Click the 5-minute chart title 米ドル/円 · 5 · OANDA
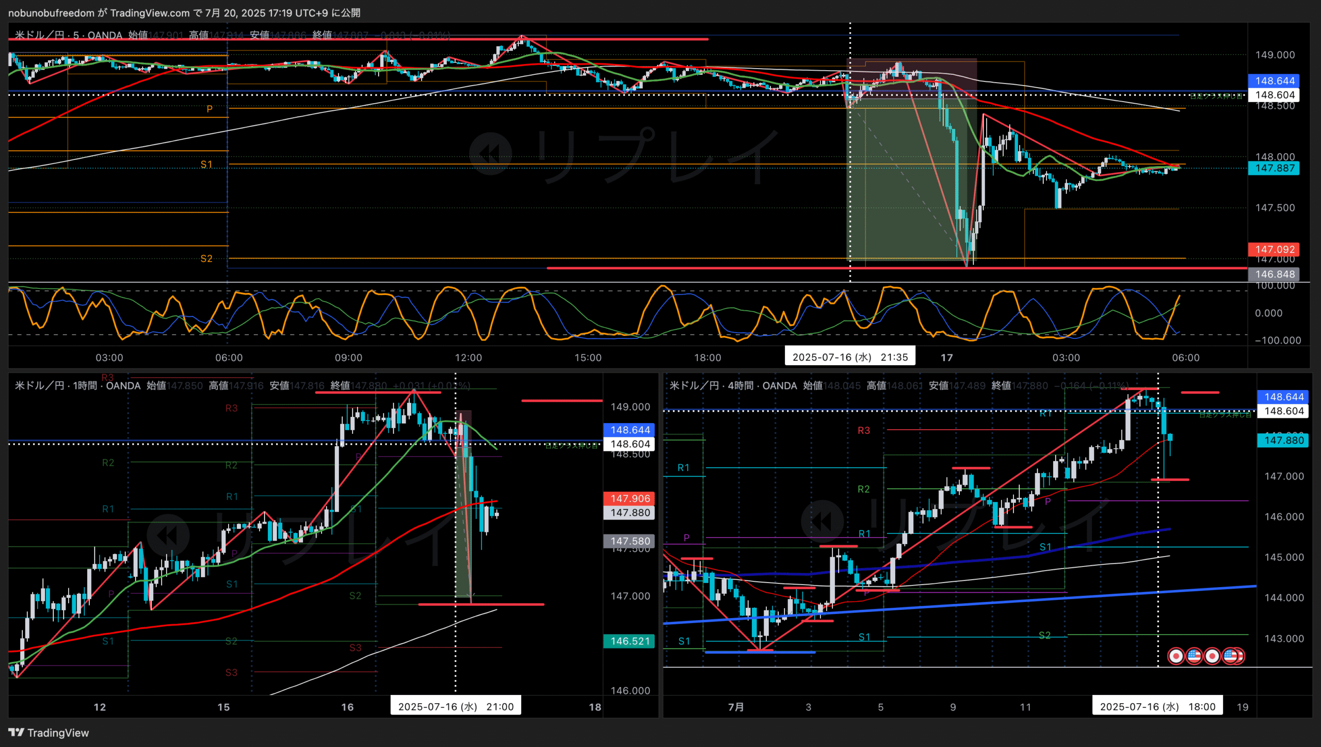 coord(69,35)
